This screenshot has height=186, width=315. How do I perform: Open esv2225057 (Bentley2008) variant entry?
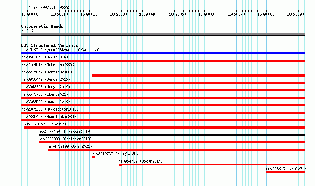click(47, 72)
